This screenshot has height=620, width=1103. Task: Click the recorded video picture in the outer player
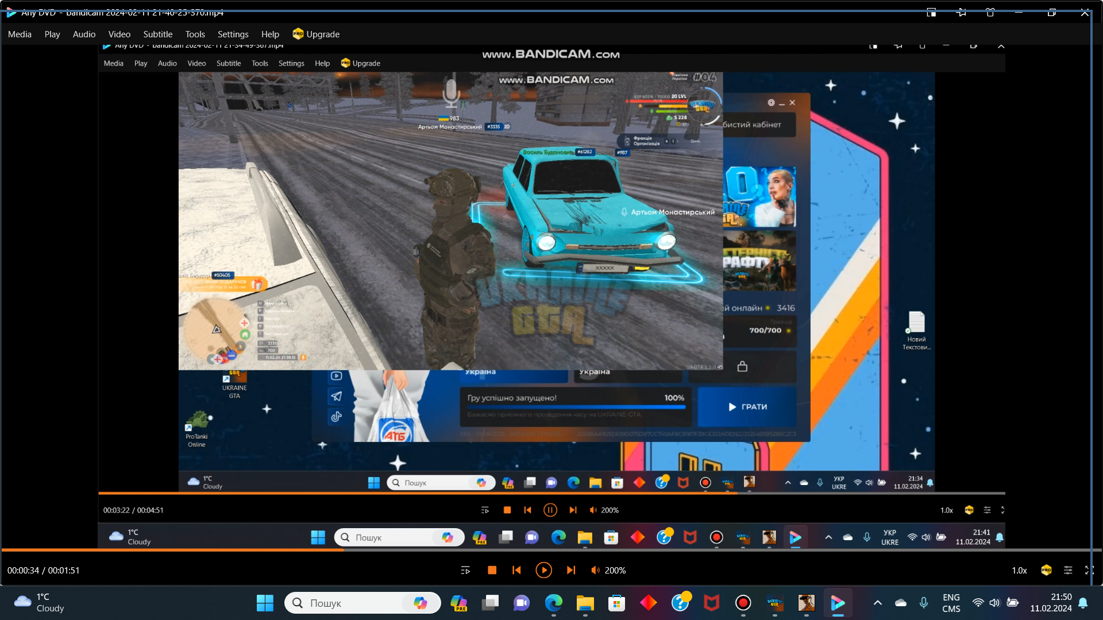click(x=551, y=296)
